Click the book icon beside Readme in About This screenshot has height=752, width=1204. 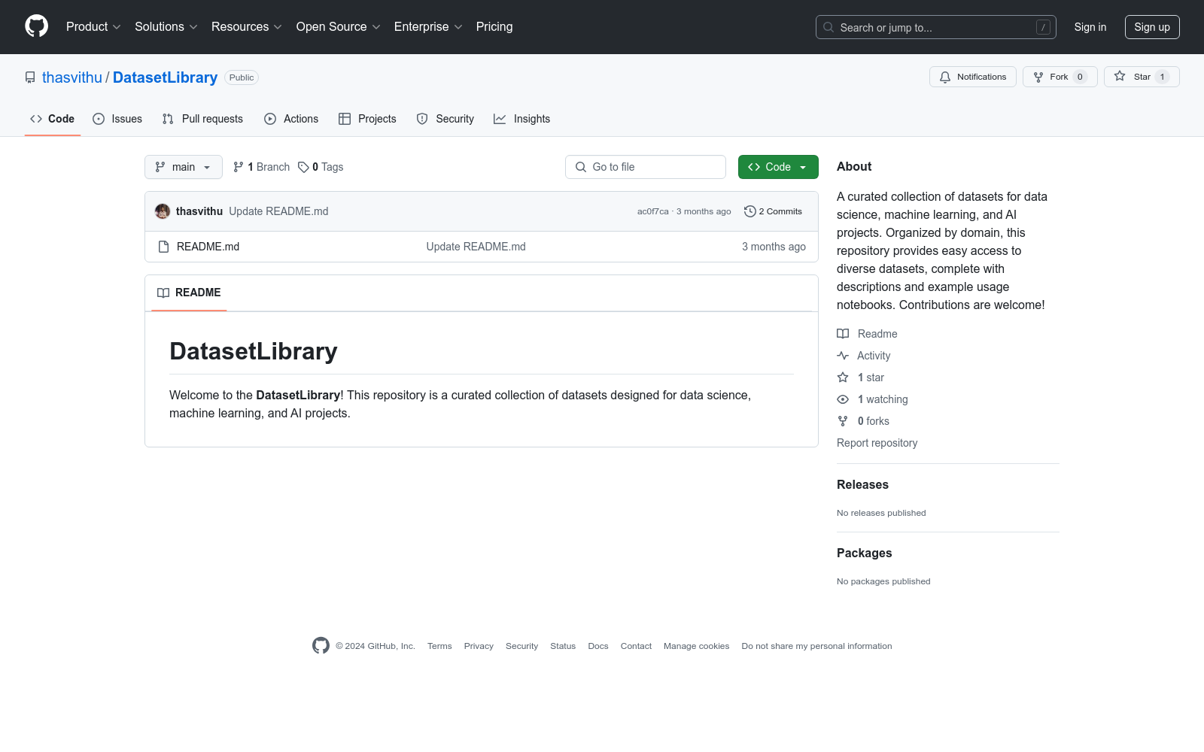click(843, 334)
